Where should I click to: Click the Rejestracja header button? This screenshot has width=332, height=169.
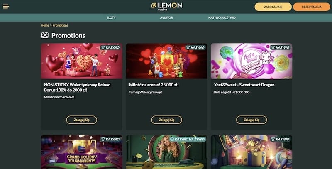pyautogui.click(x=312, y=7)
